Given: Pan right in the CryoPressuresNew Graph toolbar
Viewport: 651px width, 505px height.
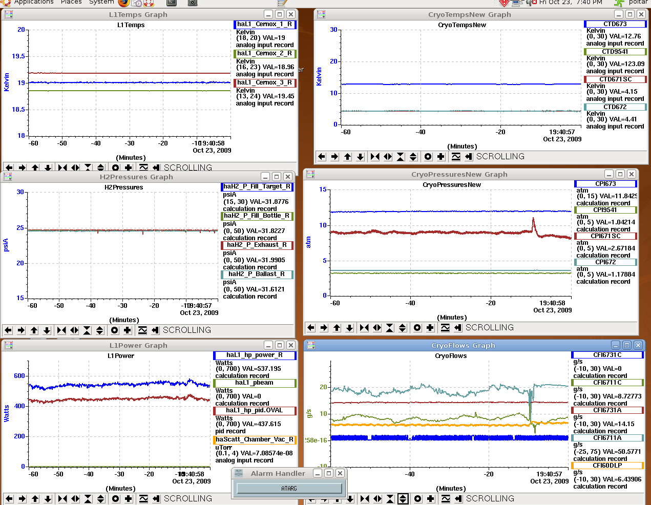Looking at the screenshot, I should (324, 328).
